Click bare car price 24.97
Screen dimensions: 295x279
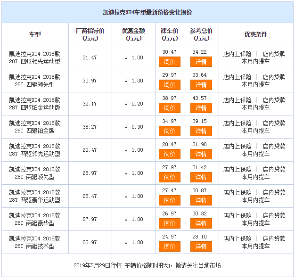coord(169,237)
